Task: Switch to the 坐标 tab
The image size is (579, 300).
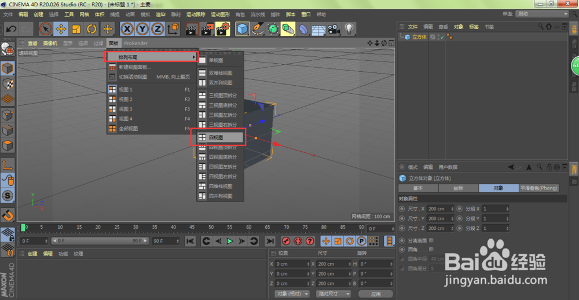Action: [458, 188]
